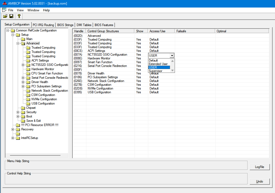Click Yes in the CSM Configuration row
The width and height of the screenshot is (275, 193).
pyautogui.click(x=139, y=85)
